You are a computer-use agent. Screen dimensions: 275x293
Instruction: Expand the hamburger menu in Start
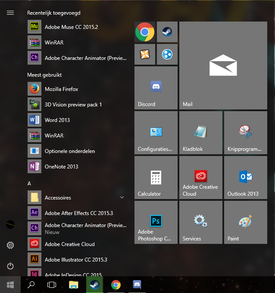[x=10, y=12]
